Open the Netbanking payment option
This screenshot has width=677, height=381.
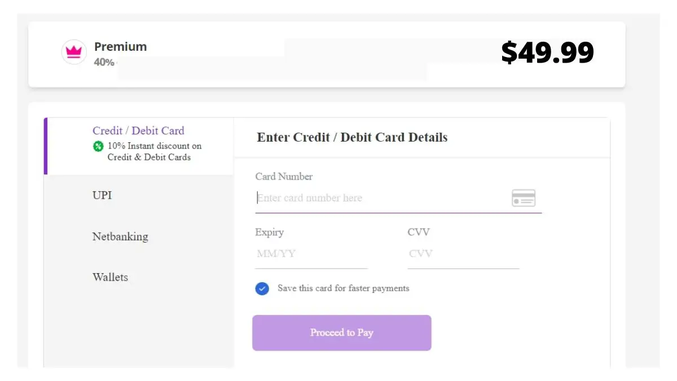pyautogui.click(x=139, y=237)
